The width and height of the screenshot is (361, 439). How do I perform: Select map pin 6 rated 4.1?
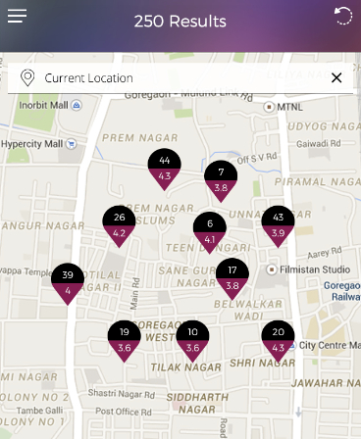pos(210,232)
